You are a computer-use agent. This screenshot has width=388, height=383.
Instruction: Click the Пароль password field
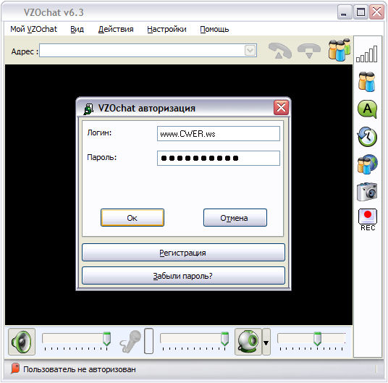(x=219, y=158)
